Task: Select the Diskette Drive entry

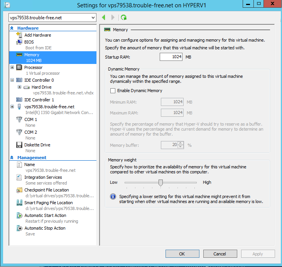Action: 37,145
